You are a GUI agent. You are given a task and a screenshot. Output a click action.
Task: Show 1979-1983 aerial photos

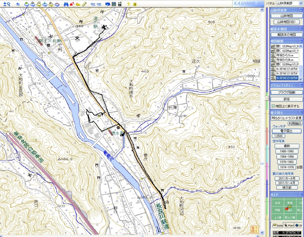pyautogui.click(x=287, y=162)
